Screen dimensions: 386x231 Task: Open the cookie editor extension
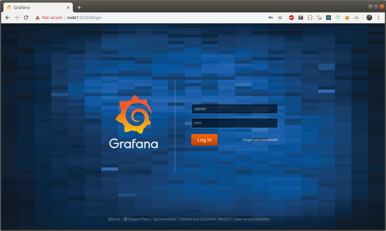347,18
